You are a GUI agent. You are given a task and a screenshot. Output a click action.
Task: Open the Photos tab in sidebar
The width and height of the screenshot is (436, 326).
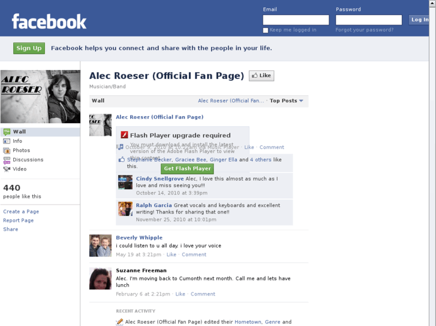pyautogui.click(x=40, y=150)
